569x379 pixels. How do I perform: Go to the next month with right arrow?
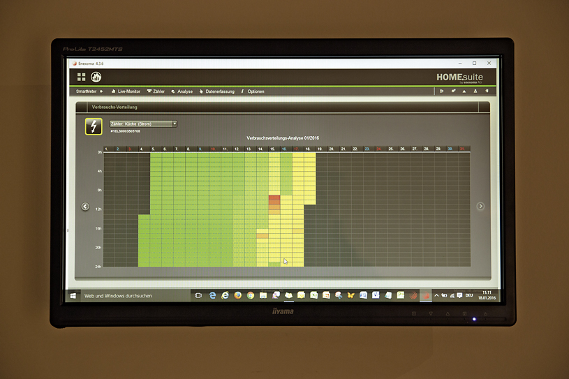pyautogui.click(x=480, y=207)
